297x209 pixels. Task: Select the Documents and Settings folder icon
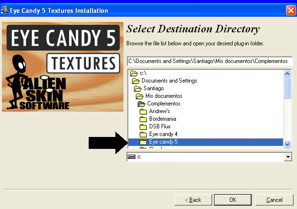[x=135, y=81]
